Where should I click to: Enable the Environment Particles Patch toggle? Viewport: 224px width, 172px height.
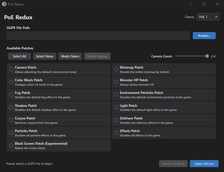click(x=116, y=94)
